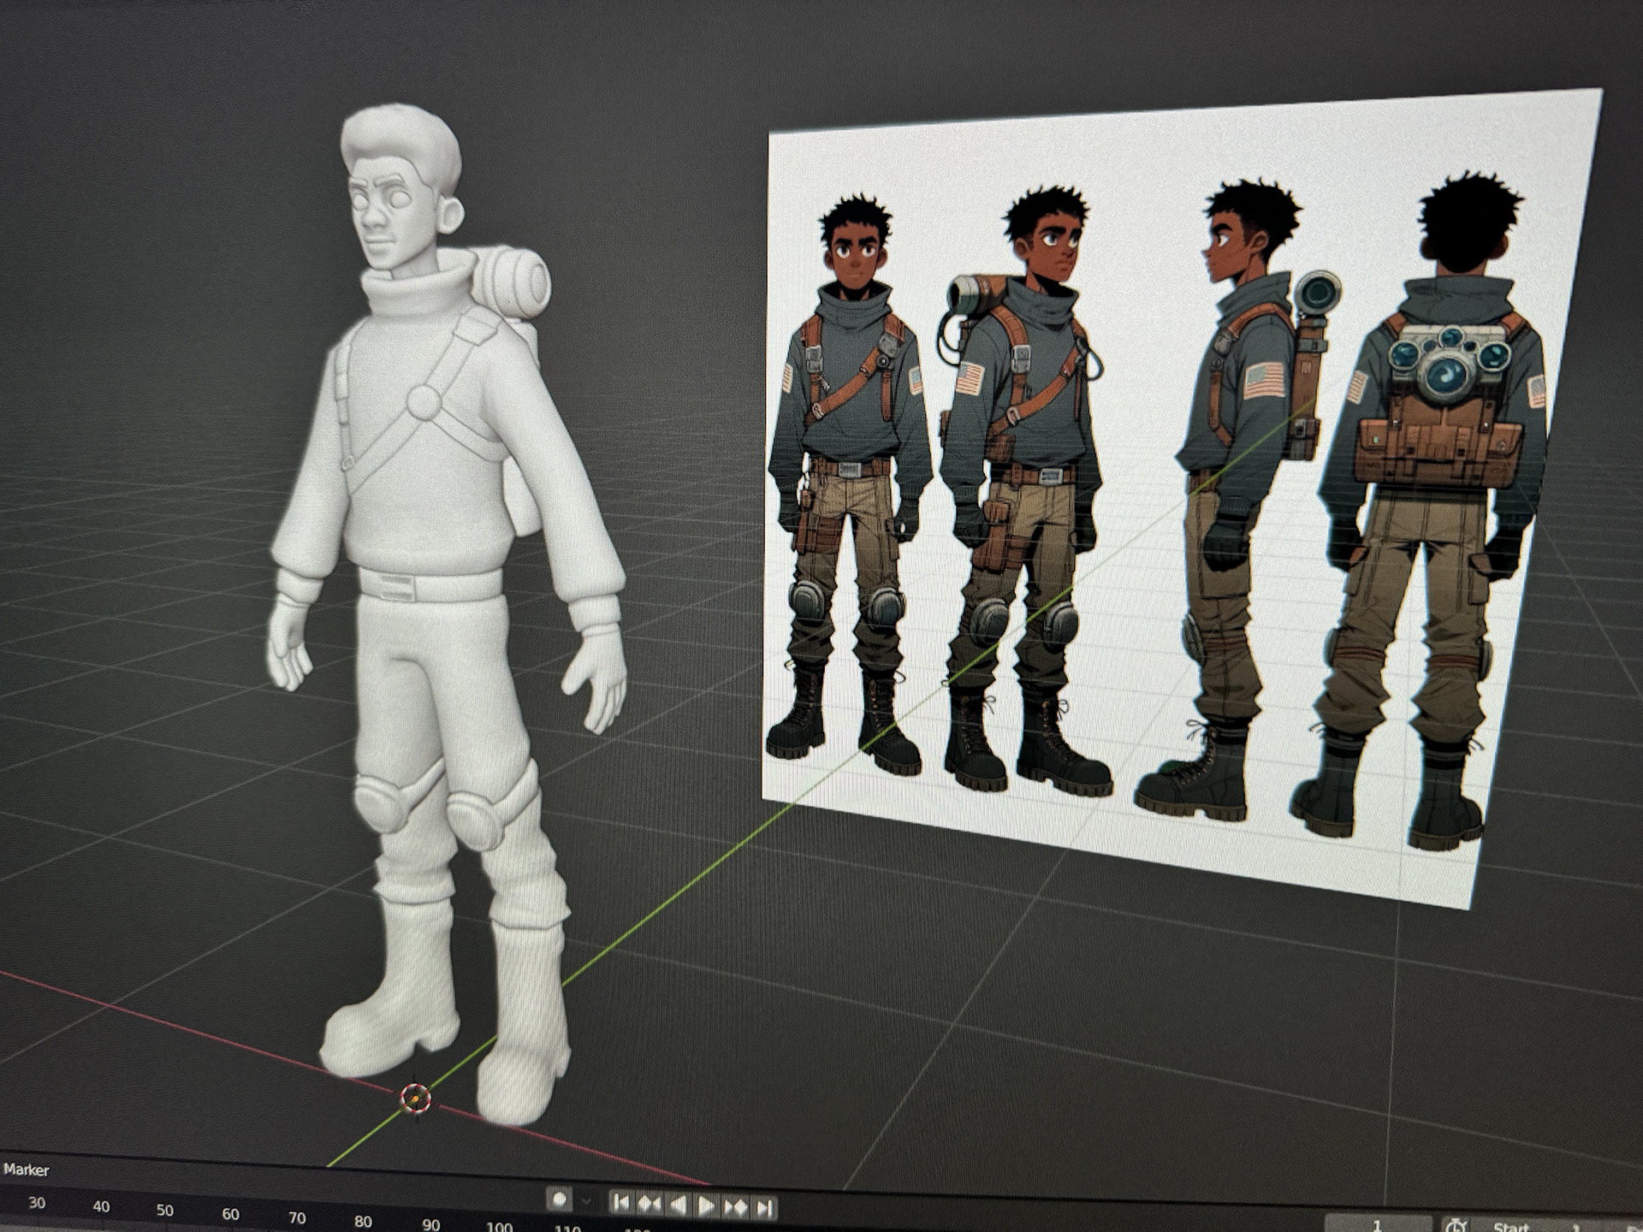Image resolution: width=1643 pixels, height=1232 pixels.
Task: Click frame 30 on the timeline
Action: tap(37, 1203)
